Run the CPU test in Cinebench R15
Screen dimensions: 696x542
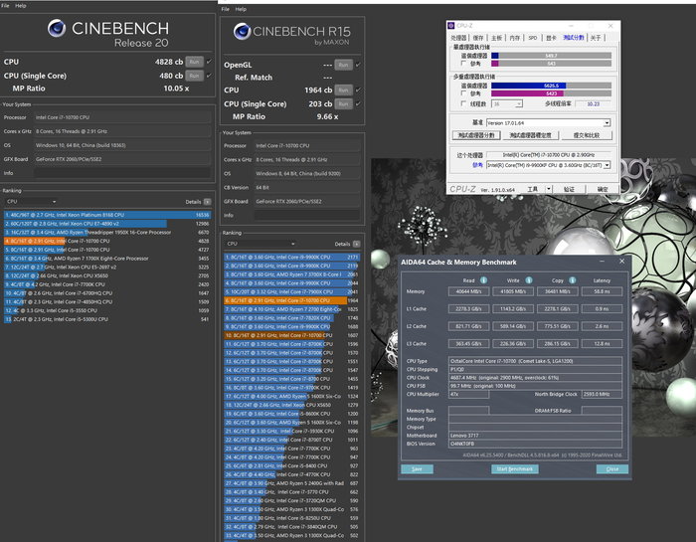(x=343, y=90)
